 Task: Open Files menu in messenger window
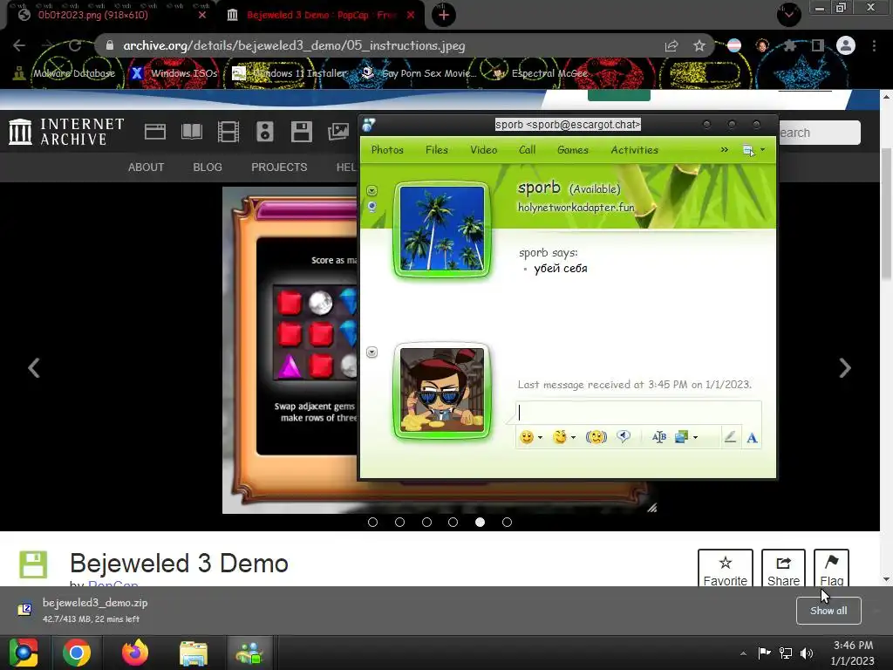[436, 150]
